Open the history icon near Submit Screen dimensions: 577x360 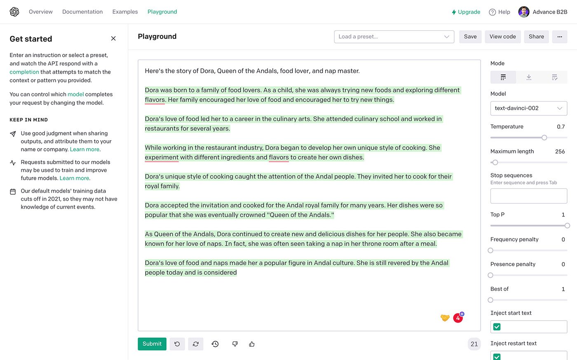[215, 344]
